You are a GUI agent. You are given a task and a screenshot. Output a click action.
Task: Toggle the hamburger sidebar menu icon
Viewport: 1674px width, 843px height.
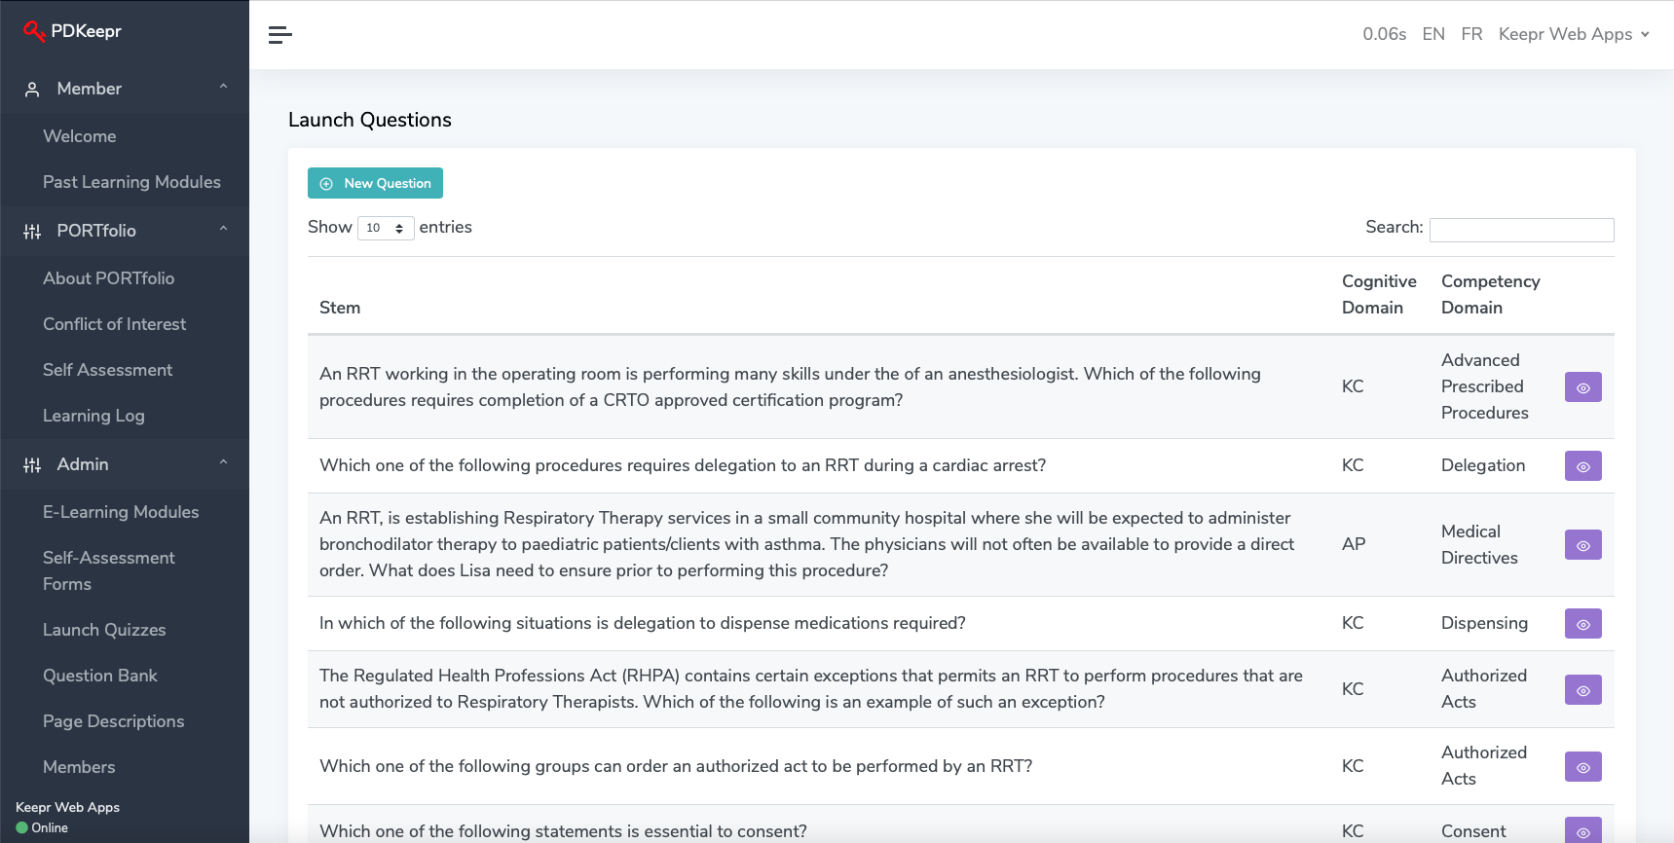(279, 35)
